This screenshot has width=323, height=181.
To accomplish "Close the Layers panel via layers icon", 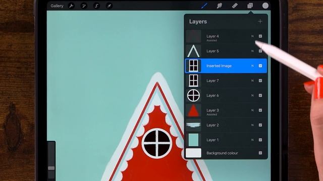I will pyautogui.click(x=250, y=6).
